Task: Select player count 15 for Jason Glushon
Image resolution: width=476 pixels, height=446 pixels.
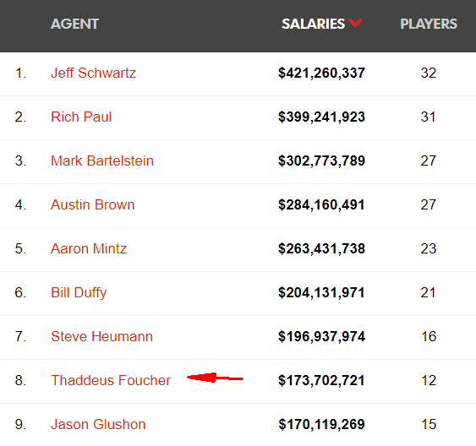Action: (x=429, y=424)
